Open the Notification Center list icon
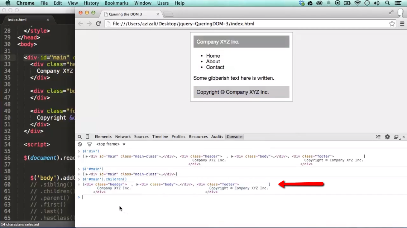The image size is (407, 228). [x=398, y=3]
